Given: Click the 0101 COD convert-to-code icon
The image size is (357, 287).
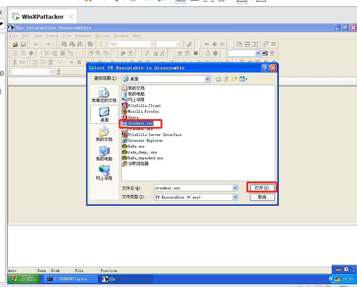Looking at the screenshot, I should [x=35, y=62].
